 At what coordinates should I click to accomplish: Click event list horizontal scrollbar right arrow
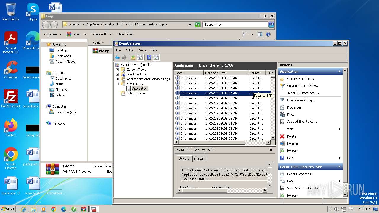coord(268,142)
